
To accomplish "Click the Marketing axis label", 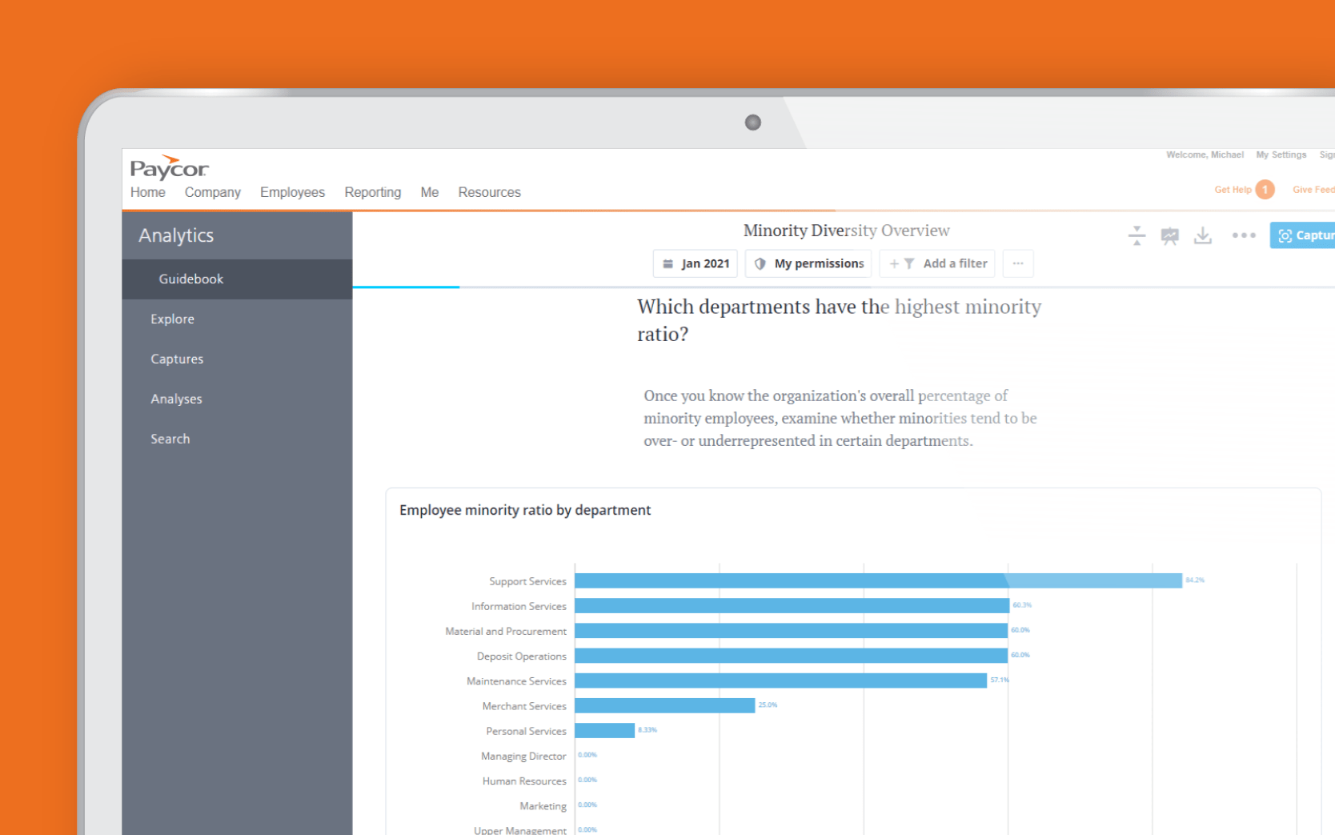I will click(543, 806).
